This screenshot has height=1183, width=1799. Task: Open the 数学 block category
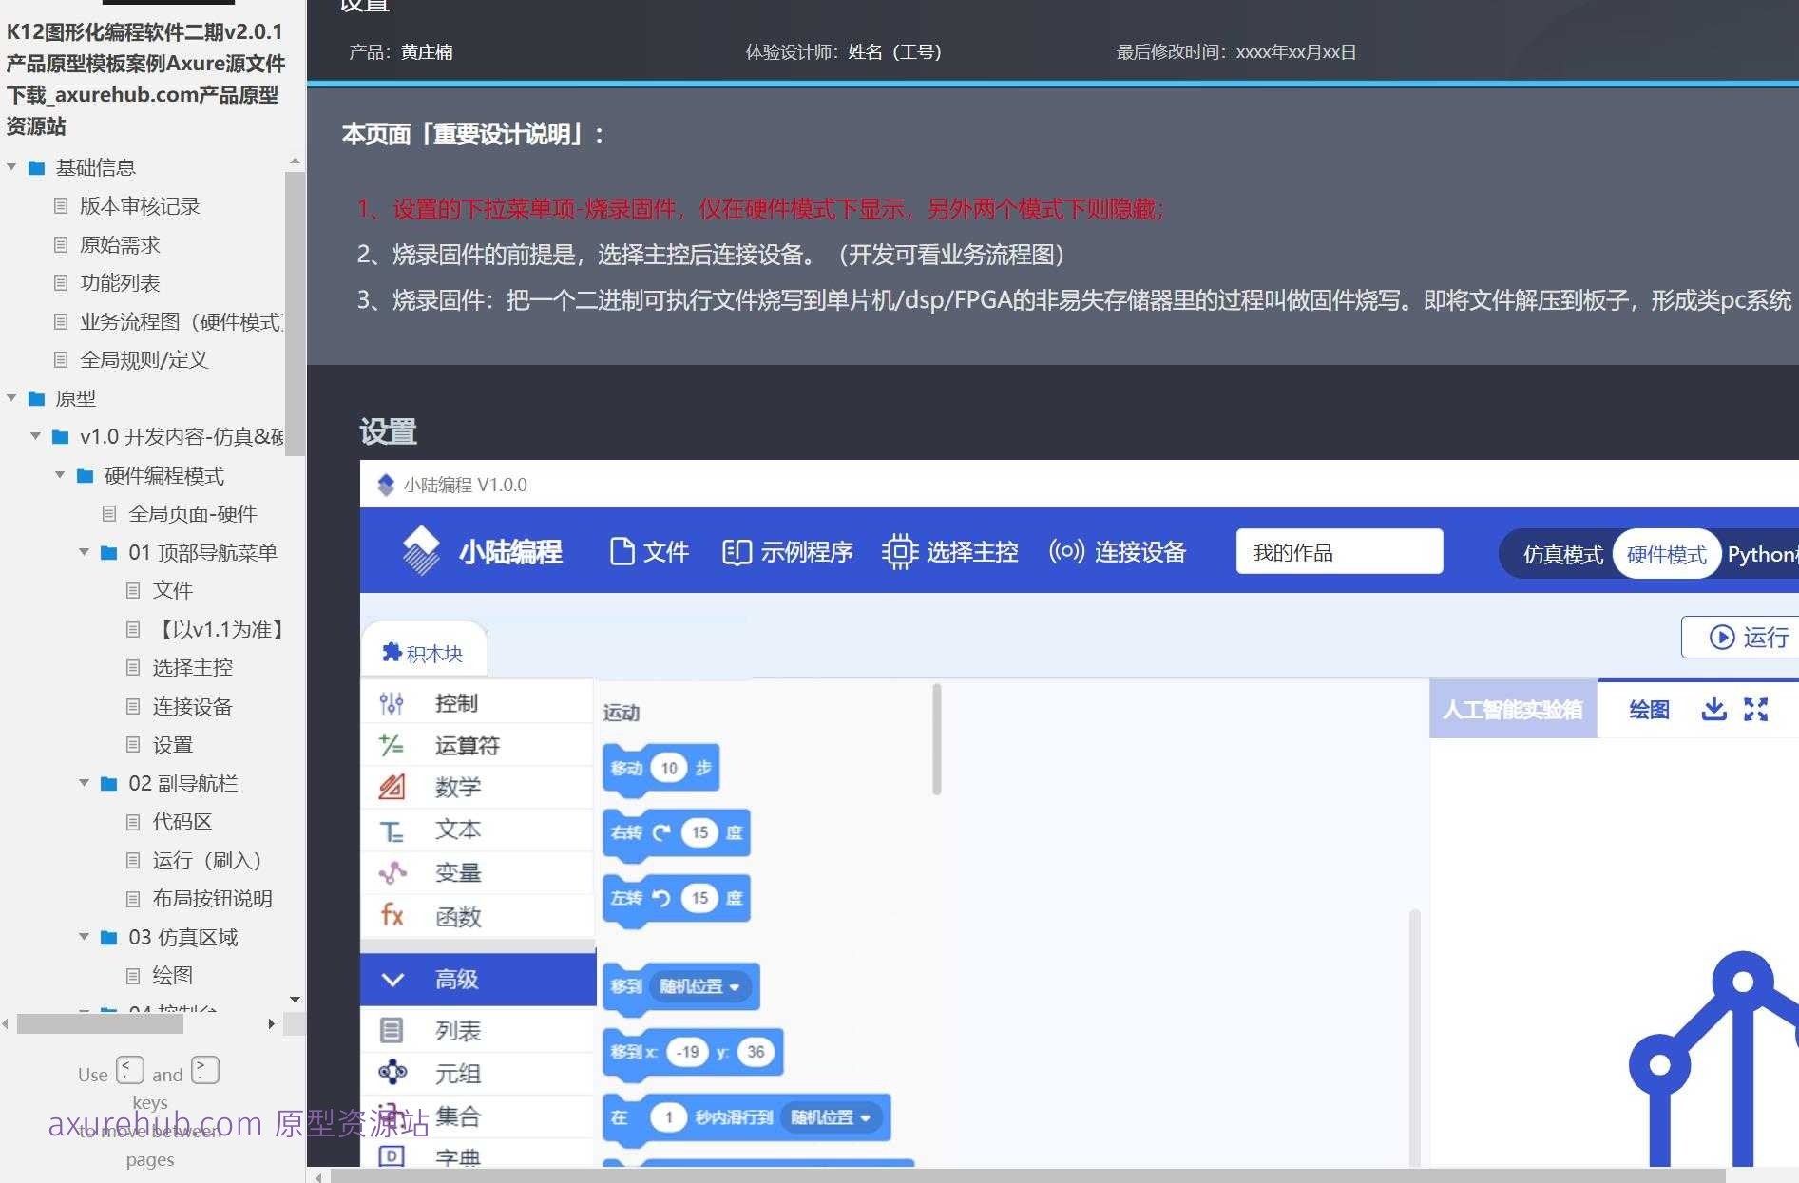coord(392,787)
